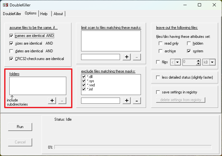Switch to the DoubleKiller tab

click(x=12, y=14)
